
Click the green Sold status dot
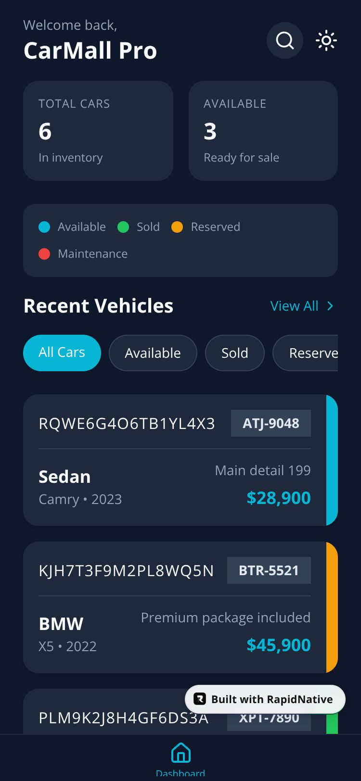(x=123, y=227)
